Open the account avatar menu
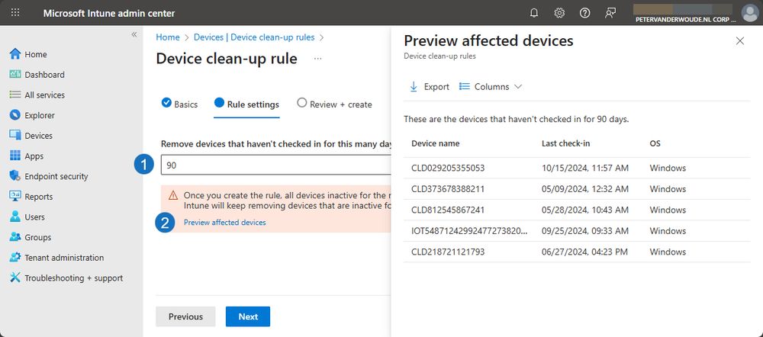Viewport: 763px width, 337px height. tap(750, 13)
